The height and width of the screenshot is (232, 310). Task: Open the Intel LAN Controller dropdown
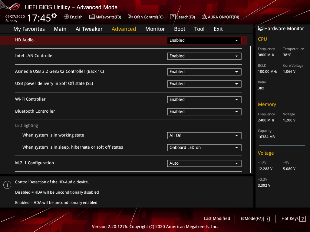(204, 56)
